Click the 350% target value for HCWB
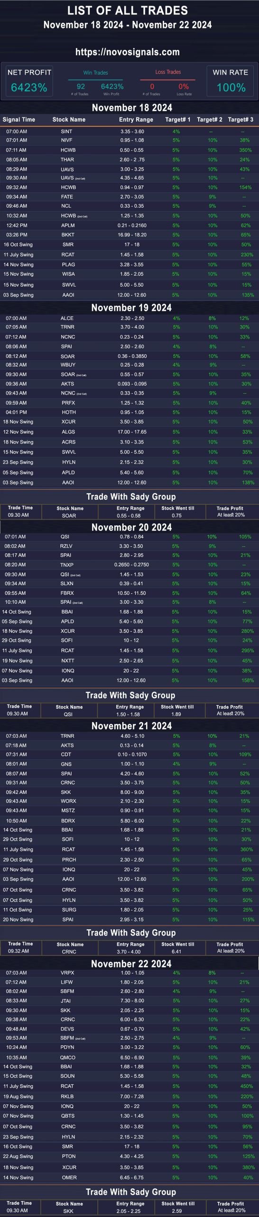The height and width of the screenshot is (1217, 259). (245, 150)
